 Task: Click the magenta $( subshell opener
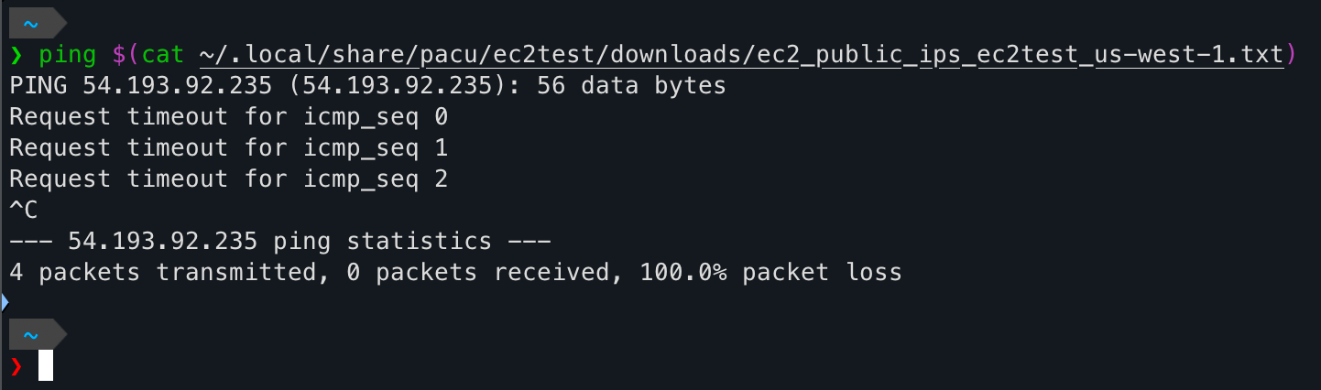click(x=126, y=56)
